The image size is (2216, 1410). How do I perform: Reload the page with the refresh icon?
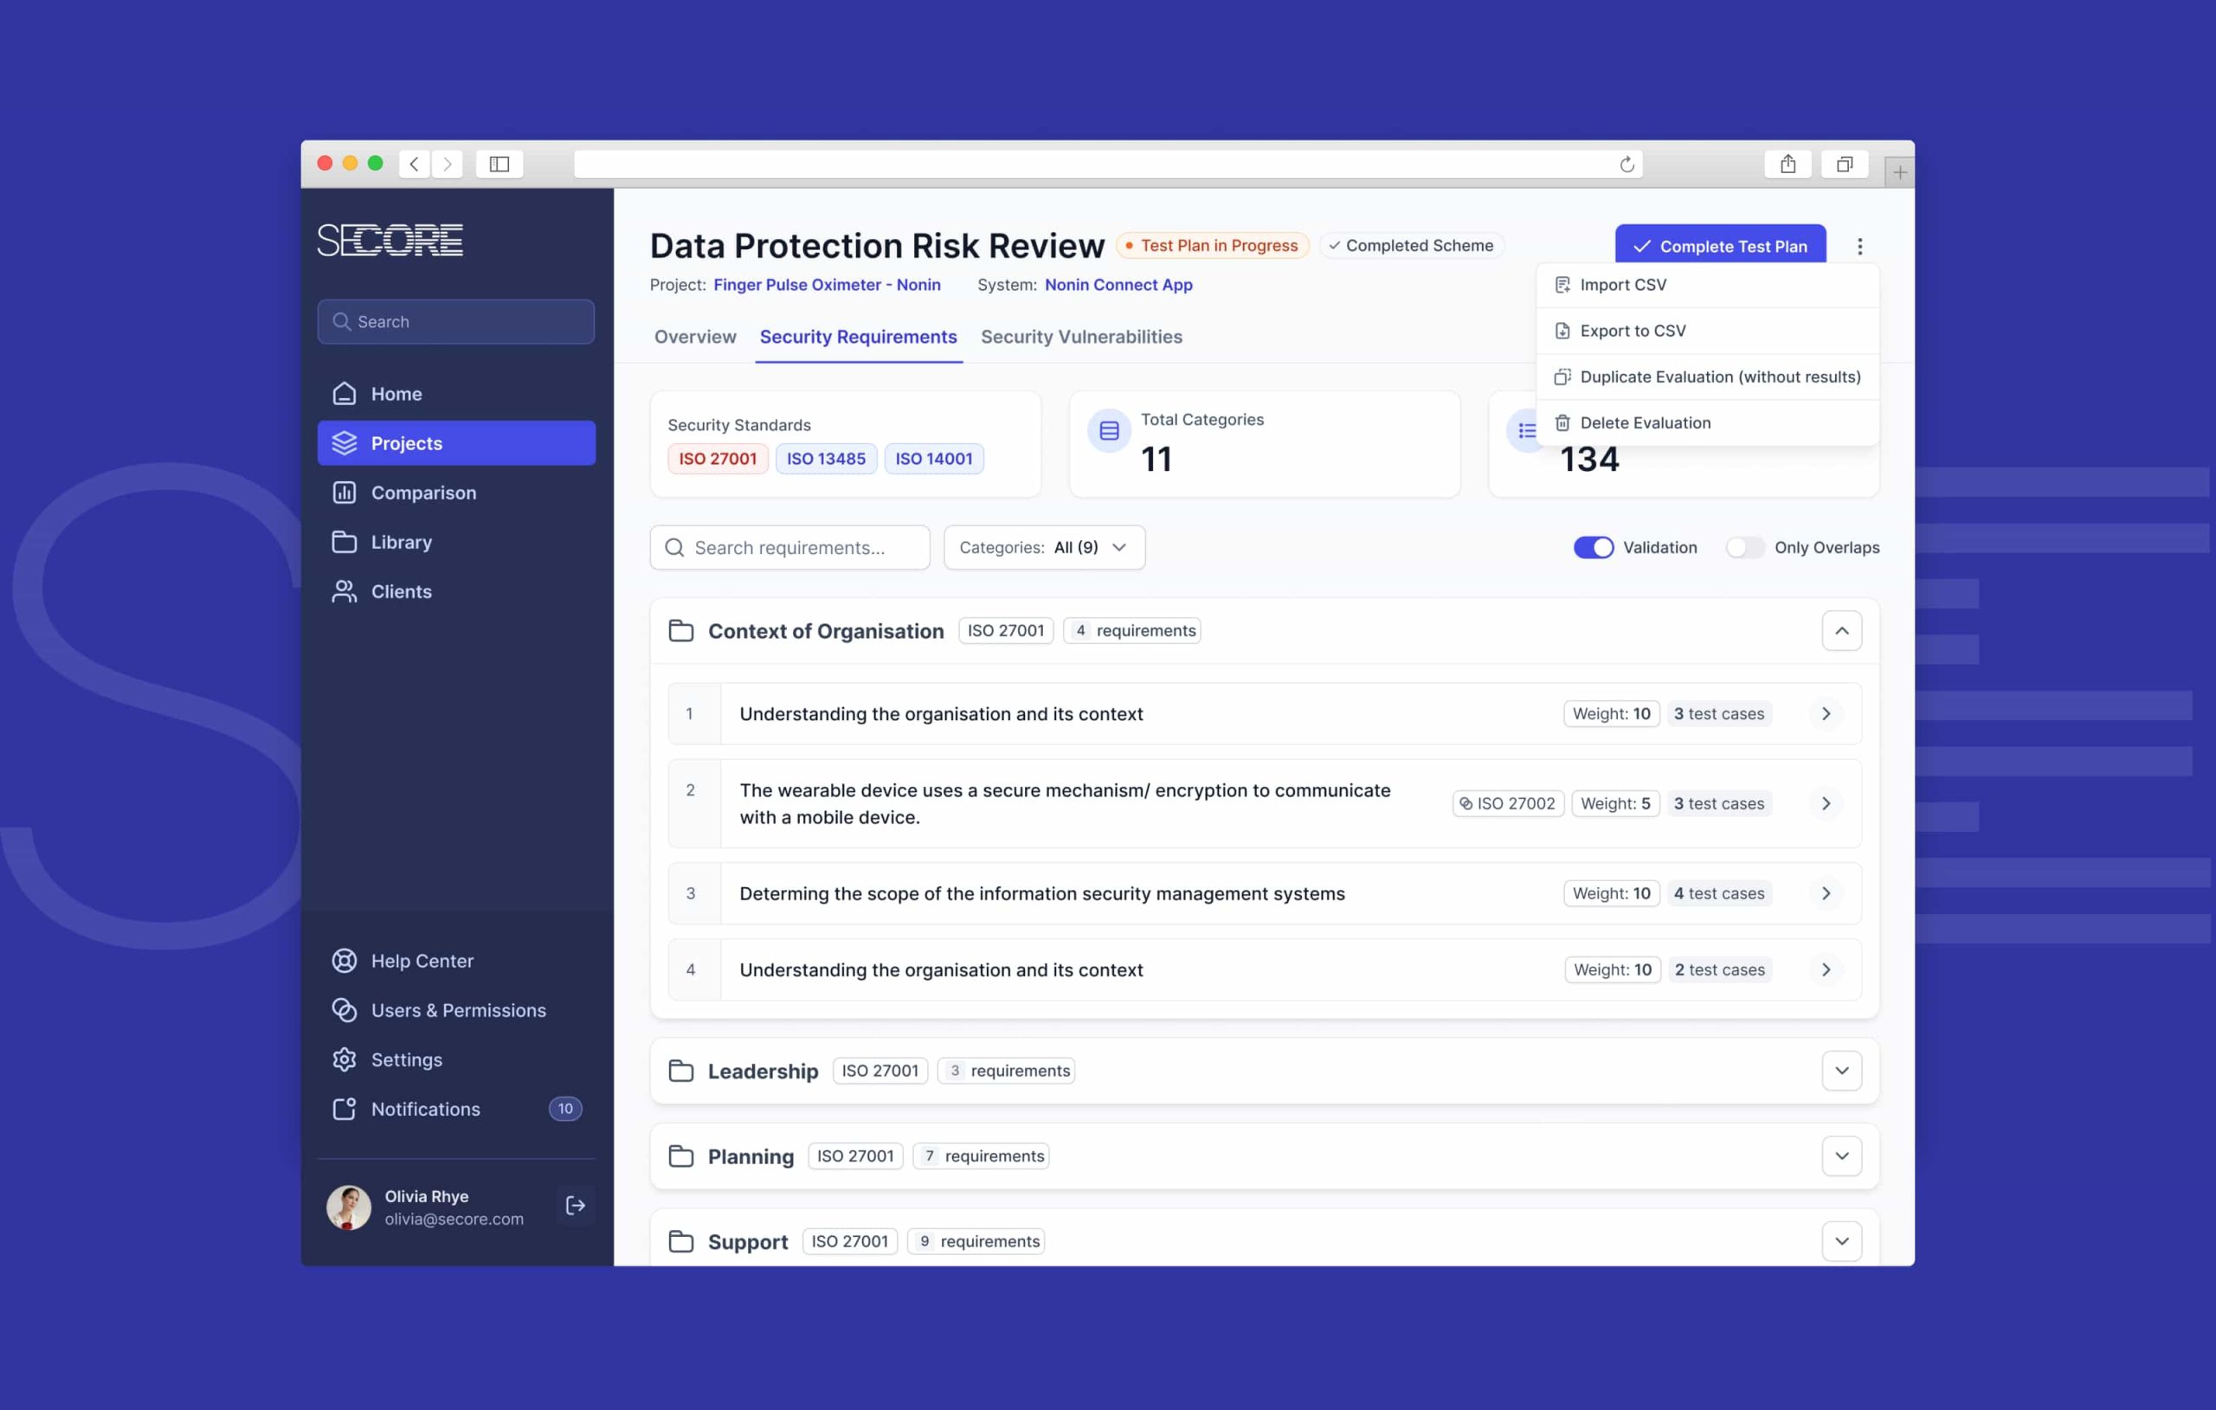[x=1627, y=164]
